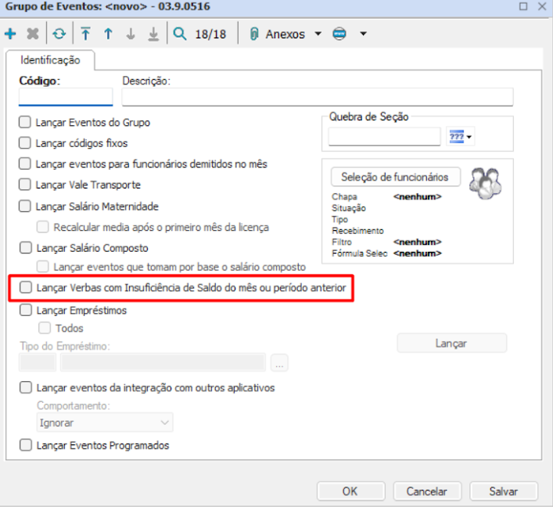Viewport: 553px width, 507px height.
Task: Toggle Lançar eventos para funcionários demitidos
Action: pyautogui.click(x=25, y=164)
